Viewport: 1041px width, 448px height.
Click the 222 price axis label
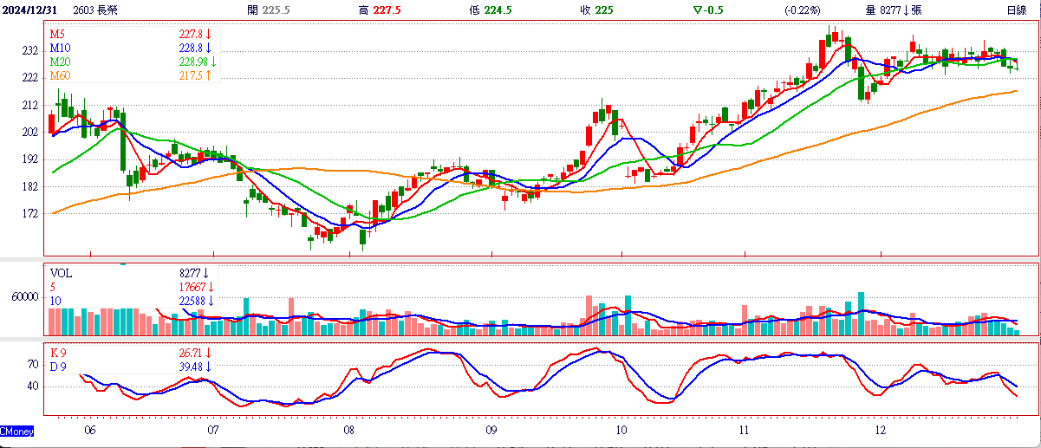coord(29,78)
